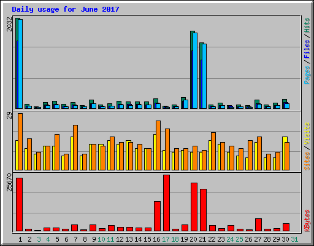Screen dimensions: 314x246
Task: Click the cyan Pages bar for day 20
Action: 195,71
